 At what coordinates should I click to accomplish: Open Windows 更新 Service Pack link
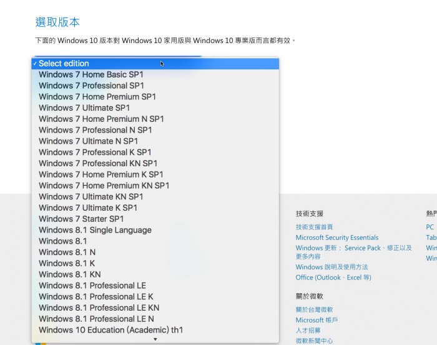click(353, 252)
